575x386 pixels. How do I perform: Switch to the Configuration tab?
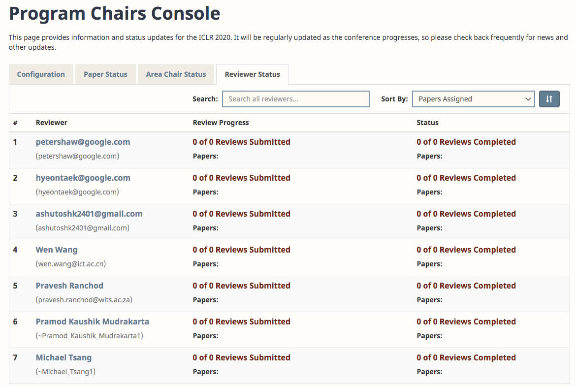41,74
